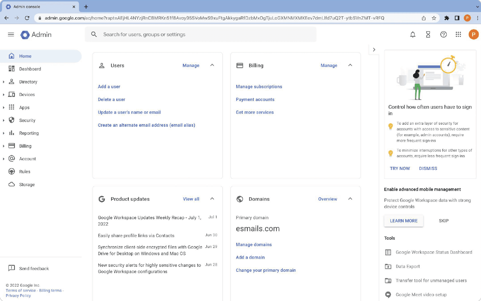Collapse the Users card
The width and height of the screenshot is (481, 301).
click(x=212, y=65)
